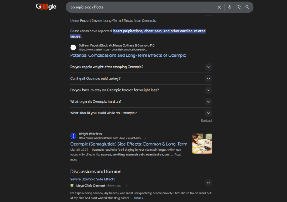Open search by image lens icon

pyautogui.click(x=238, y=7)
